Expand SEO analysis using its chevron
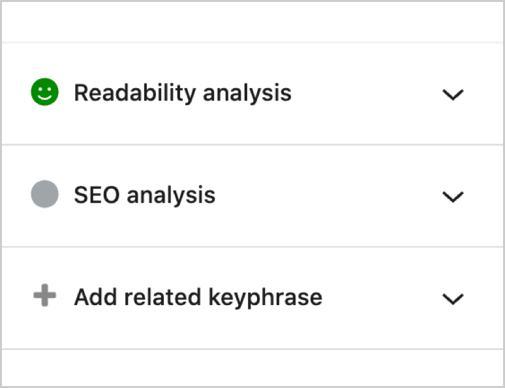The height and width of the screenshot is (388, 505). click(452, 196)
